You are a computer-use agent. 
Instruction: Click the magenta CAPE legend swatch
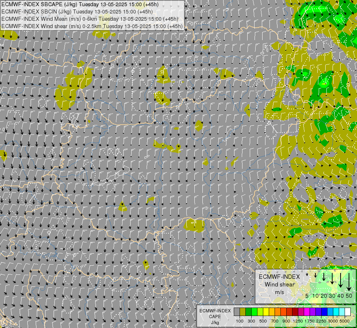(307, 312)
